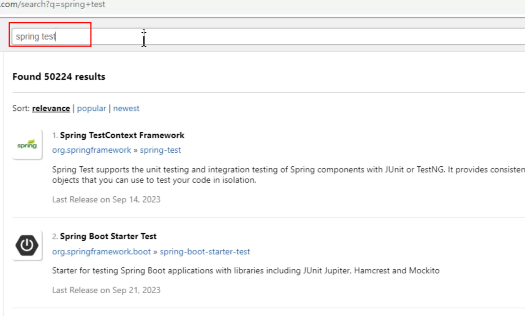Screen dimensions: 525x316
Task: Click the "Found 50224 results" heading
Action: [x=59, y=77]
